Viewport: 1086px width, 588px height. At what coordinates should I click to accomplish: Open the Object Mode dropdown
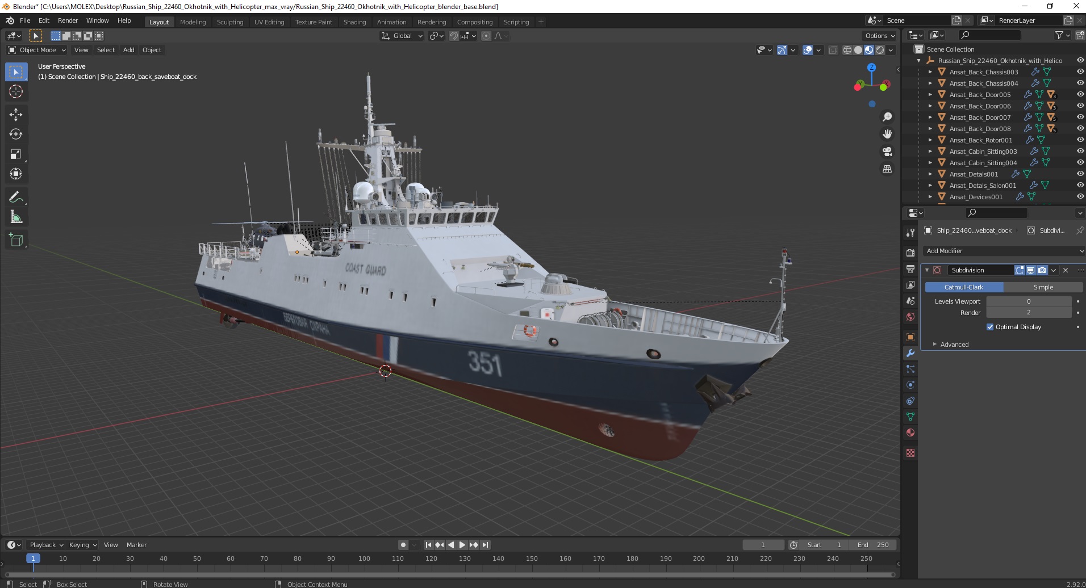click(x=37, y=50)
